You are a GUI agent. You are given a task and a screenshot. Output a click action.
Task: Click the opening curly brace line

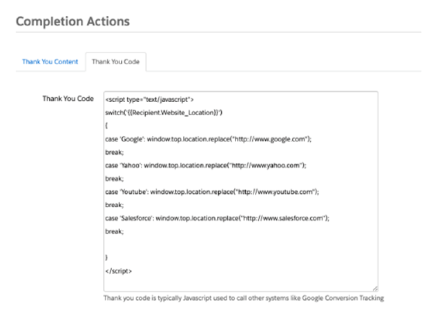pos(106,126)
